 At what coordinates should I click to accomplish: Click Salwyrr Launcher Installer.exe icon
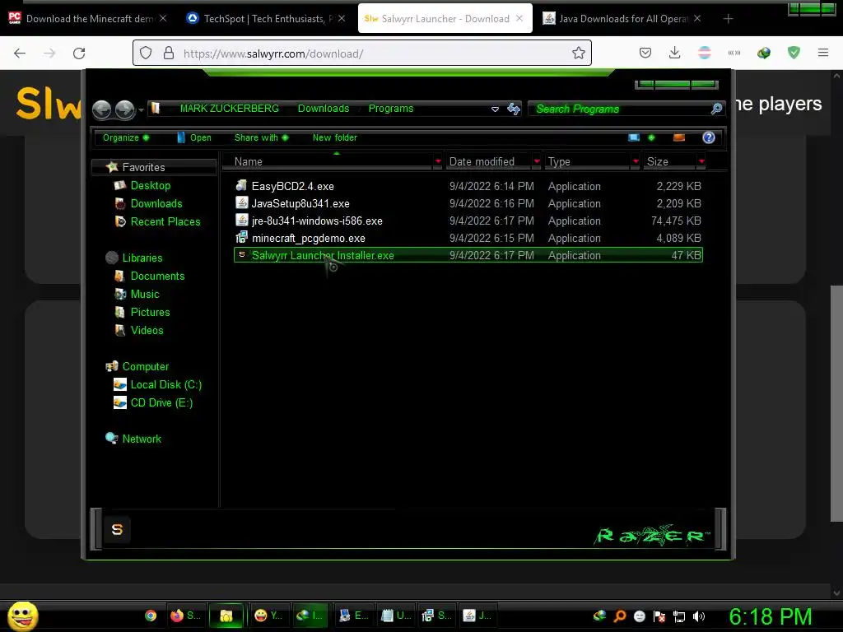point(241,254)
